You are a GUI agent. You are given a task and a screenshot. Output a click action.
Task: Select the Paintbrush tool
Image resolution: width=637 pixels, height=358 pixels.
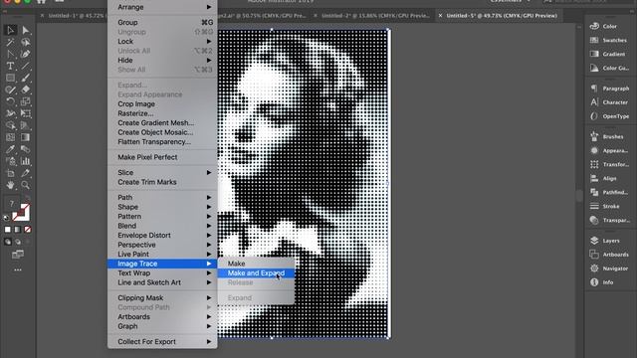click(x=25, y=78)
